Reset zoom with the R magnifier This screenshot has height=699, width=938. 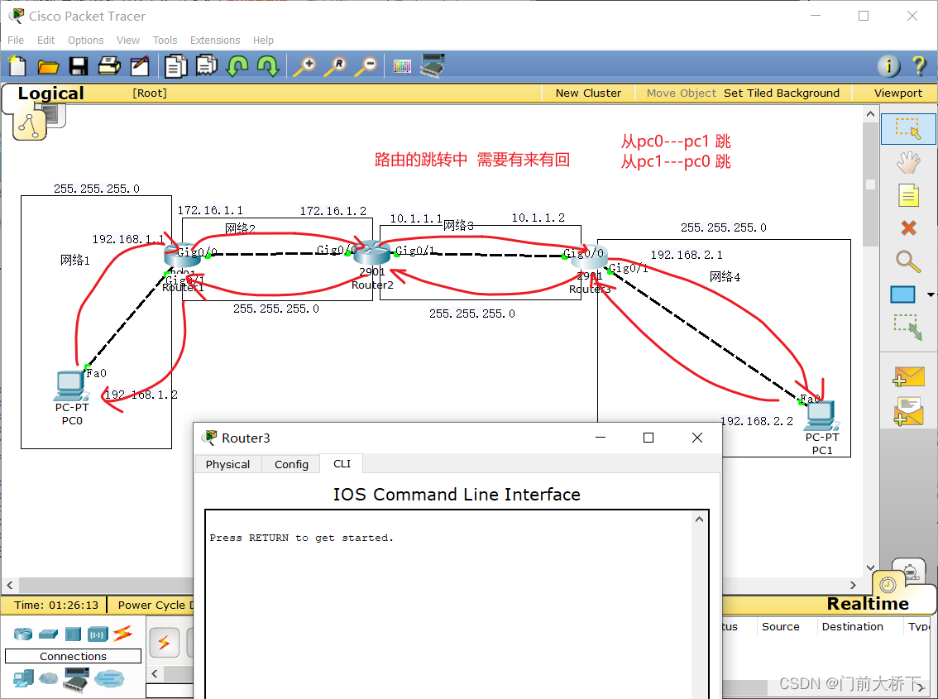(x=336, y=66)
